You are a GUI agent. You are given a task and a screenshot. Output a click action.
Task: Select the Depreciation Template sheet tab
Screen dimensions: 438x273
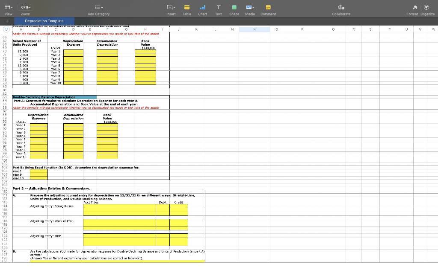point(44,20)
